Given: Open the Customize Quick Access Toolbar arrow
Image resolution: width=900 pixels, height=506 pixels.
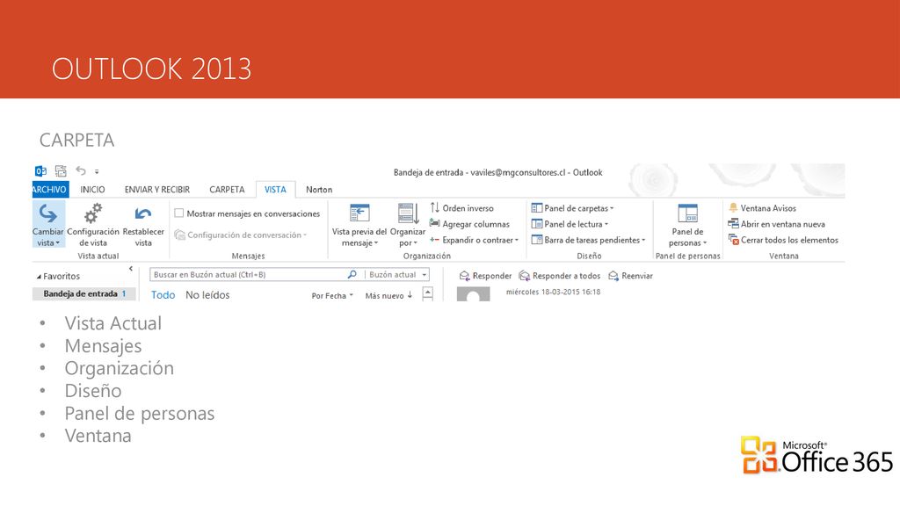Looking at the screenshot, I should point(97,171).
